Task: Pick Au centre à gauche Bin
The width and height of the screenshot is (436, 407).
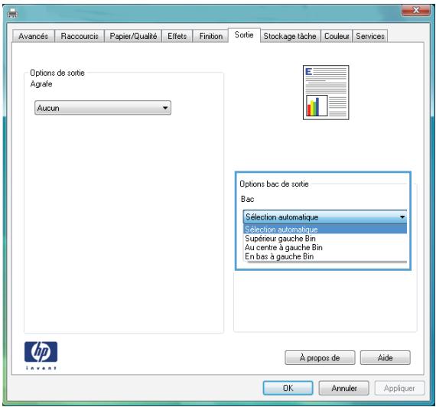Action: pos(325,247)
